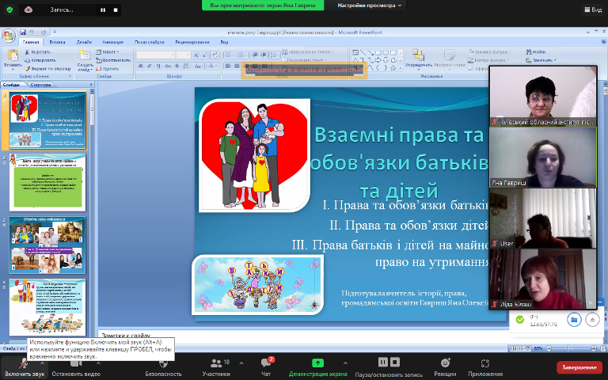Image resolution: width=608 pixels, height=380 pixels.
Task: Click the Undo arrow in quick access toolbar
Action: [x=32, y=32]
